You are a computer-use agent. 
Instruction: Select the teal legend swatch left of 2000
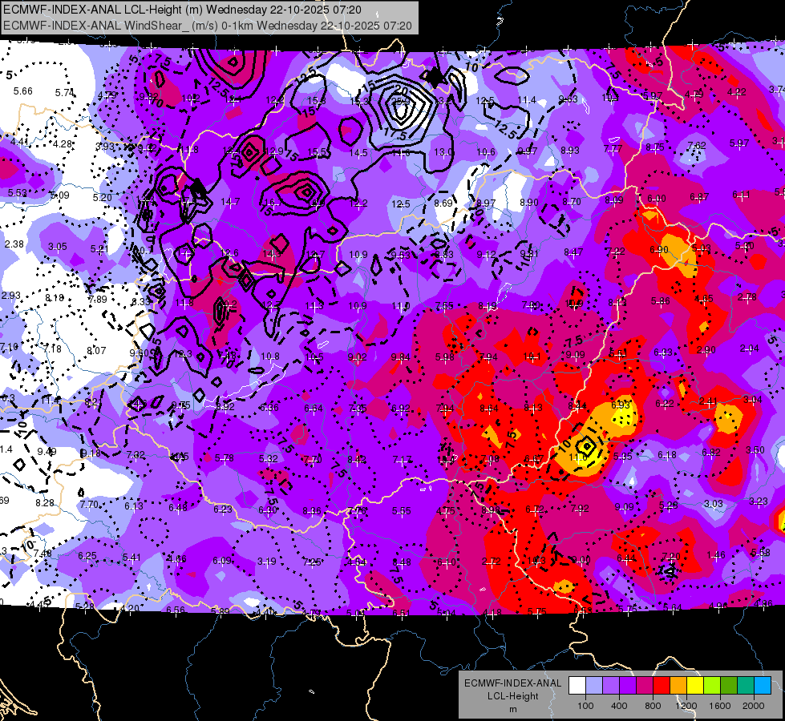[746, 686]
